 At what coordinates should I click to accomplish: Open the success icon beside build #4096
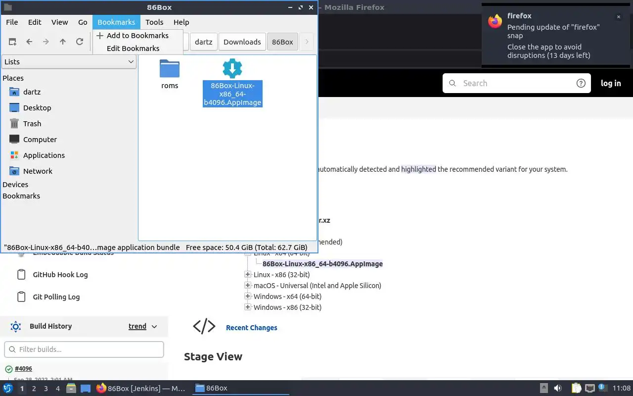pyautogui.click(x=9, y=369)
